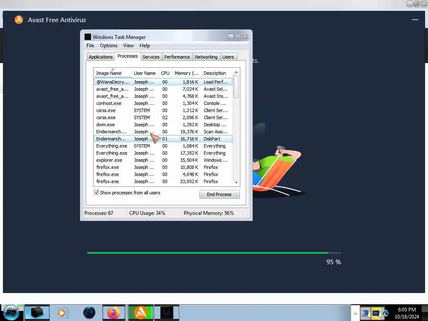Image resolution: width=428 pixels, height=321 pixels.
Task: Show hidden tray icons arrow
Action: point(355,313)
